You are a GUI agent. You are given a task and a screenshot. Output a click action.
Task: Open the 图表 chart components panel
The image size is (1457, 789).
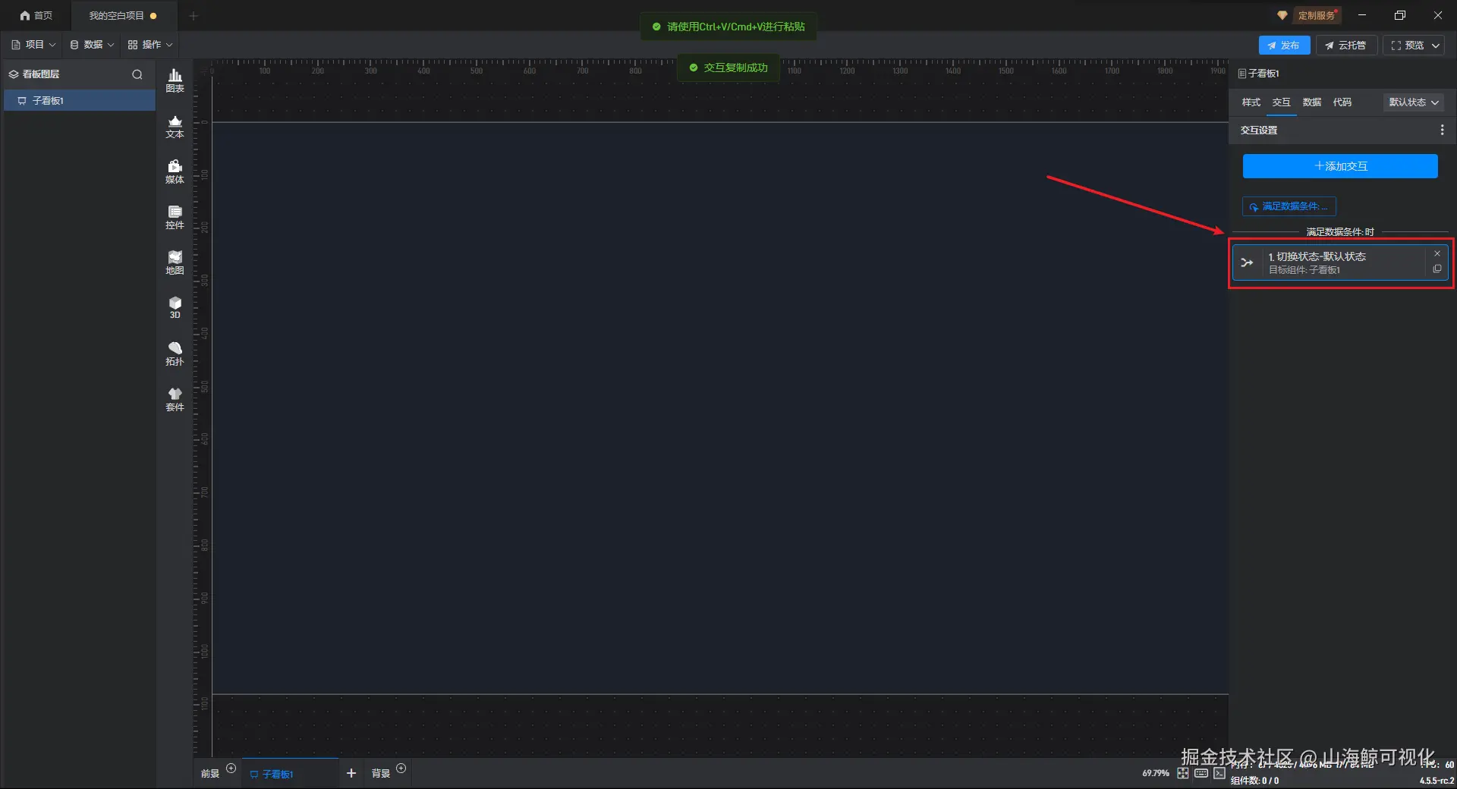[175, 80]
